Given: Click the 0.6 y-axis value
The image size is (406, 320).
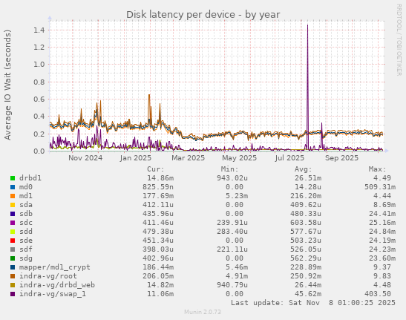Looking at the screenshot, I should [x=39, y=99].
